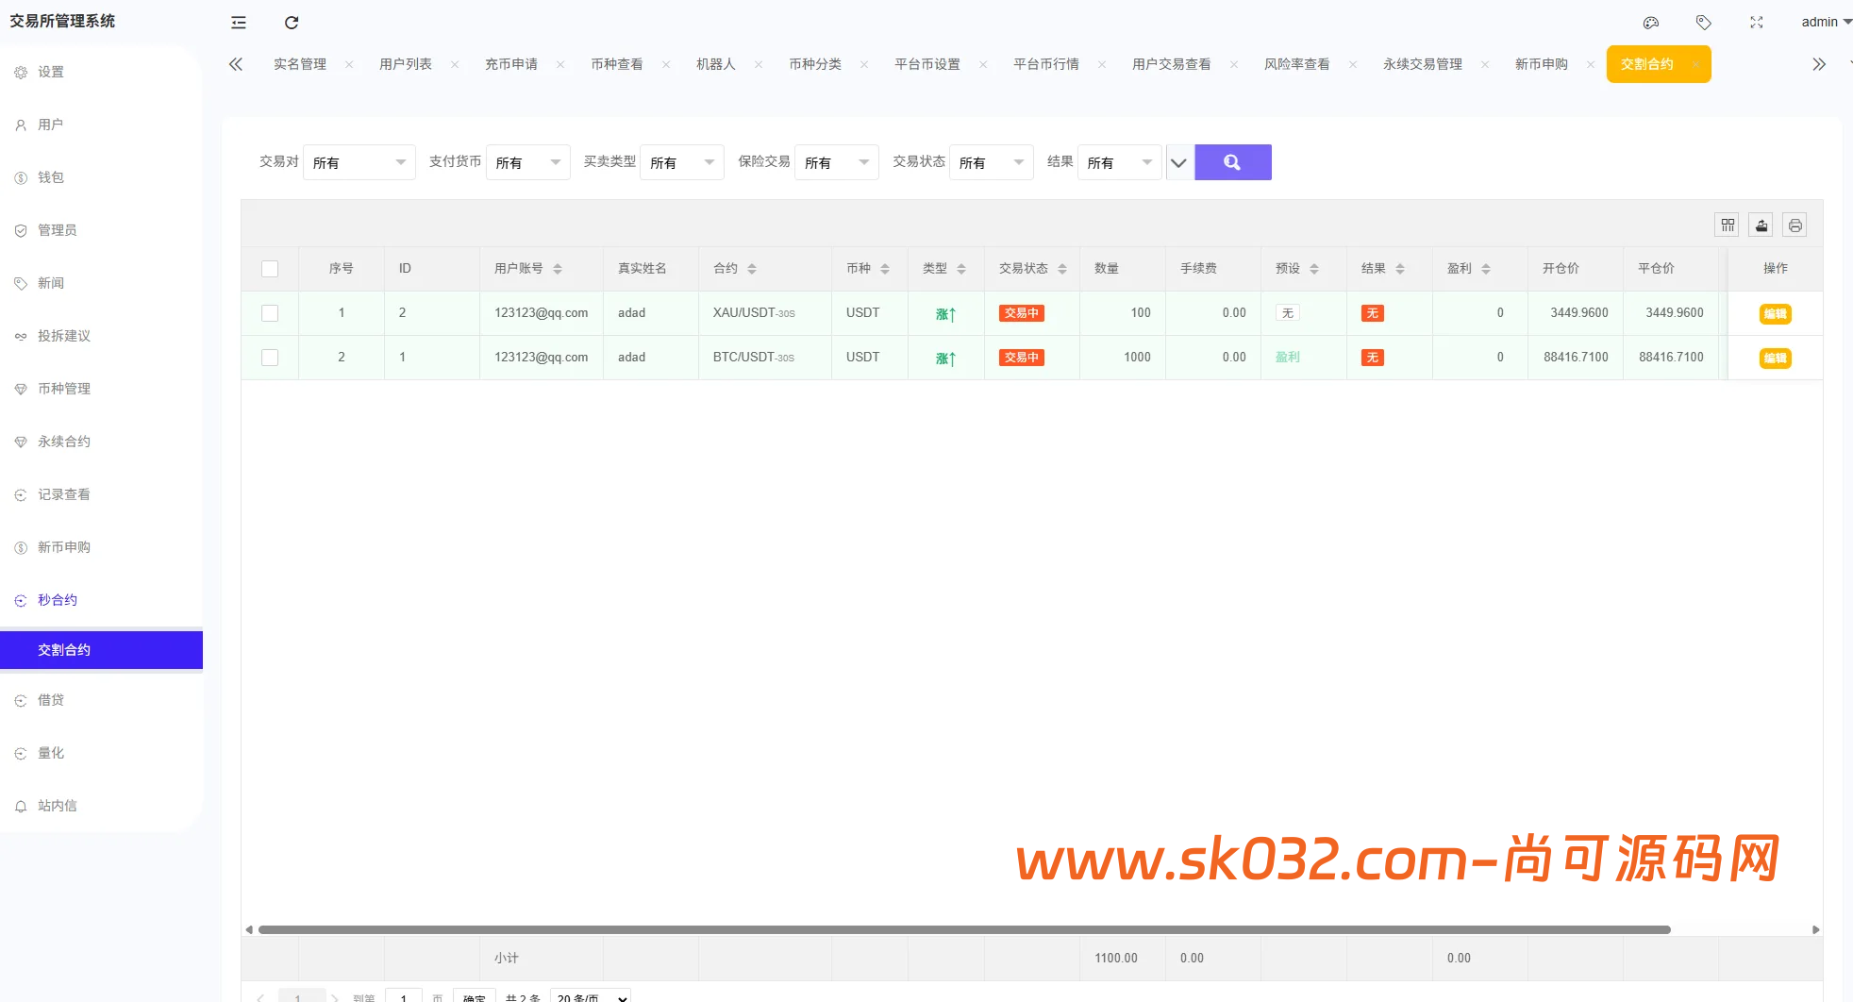Select 交割合约 in the sidebar

pyautogui.click(x=101, y=650)
